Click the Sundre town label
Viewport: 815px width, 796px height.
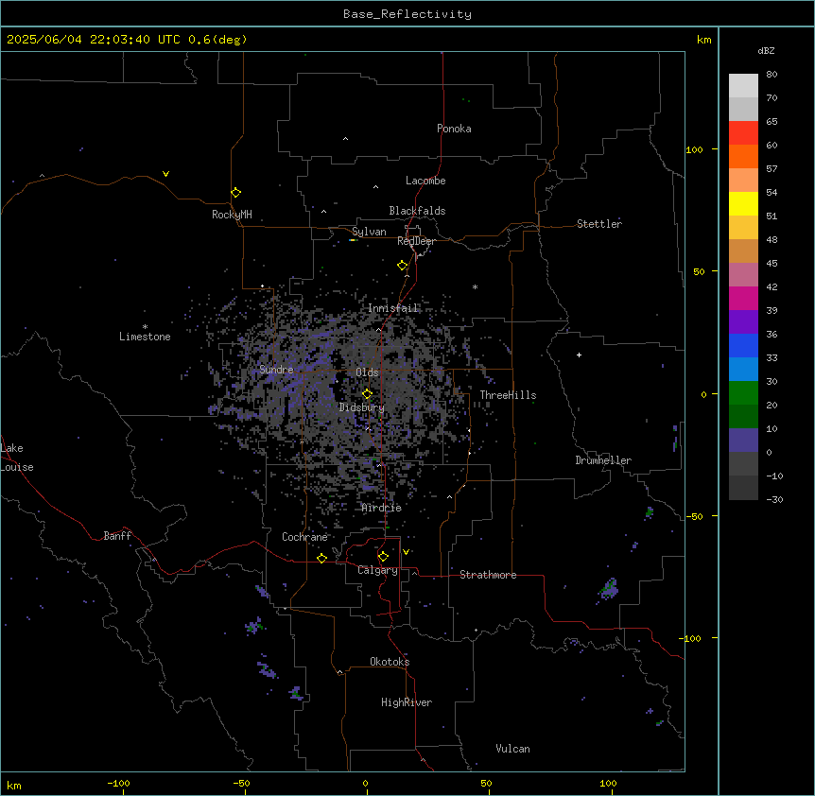[276, 370]
